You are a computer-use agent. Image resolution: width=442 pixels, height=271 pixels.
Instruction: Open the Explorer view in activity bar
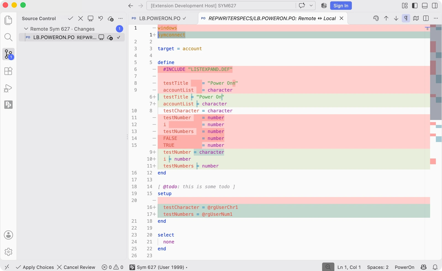pyautogui.click(x=8, y=20)
